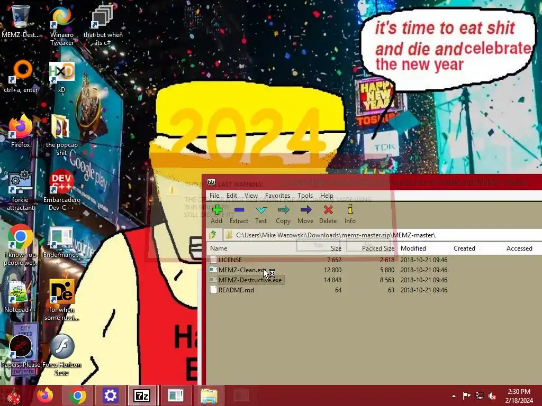Click the 7-Zip window title icon
The image size is (542, 406).
[211, 182]
